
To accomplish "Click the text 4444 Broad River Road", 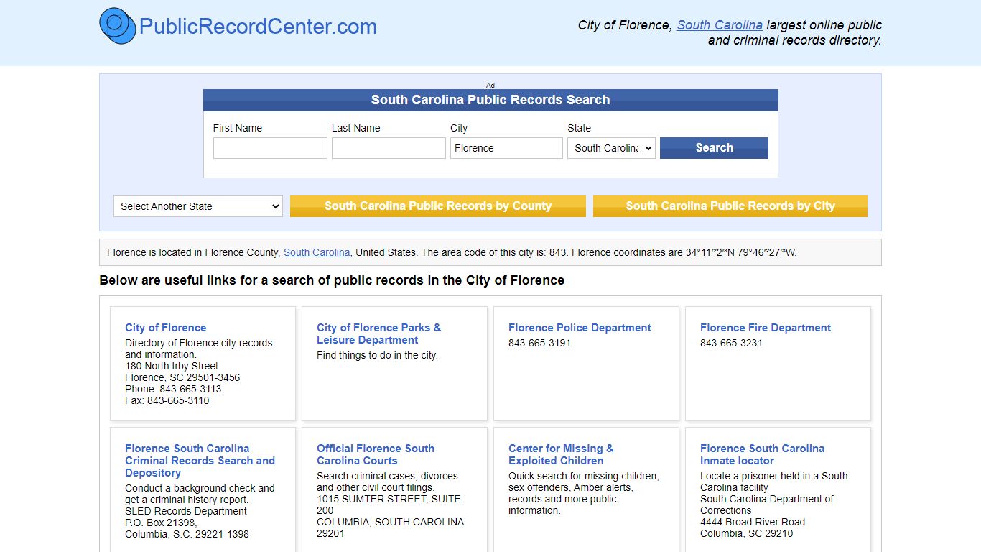I will point(753,522).
